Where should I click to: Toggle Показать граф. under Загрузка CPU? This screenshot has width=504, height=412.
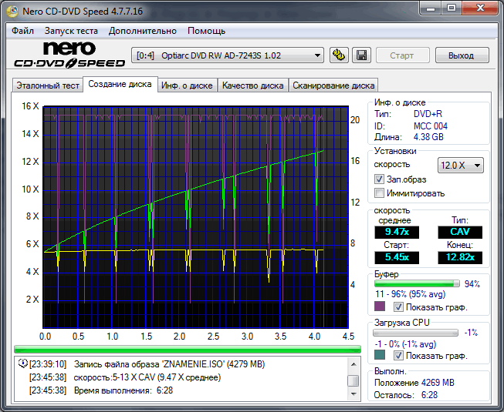click(x=398, y=356)
